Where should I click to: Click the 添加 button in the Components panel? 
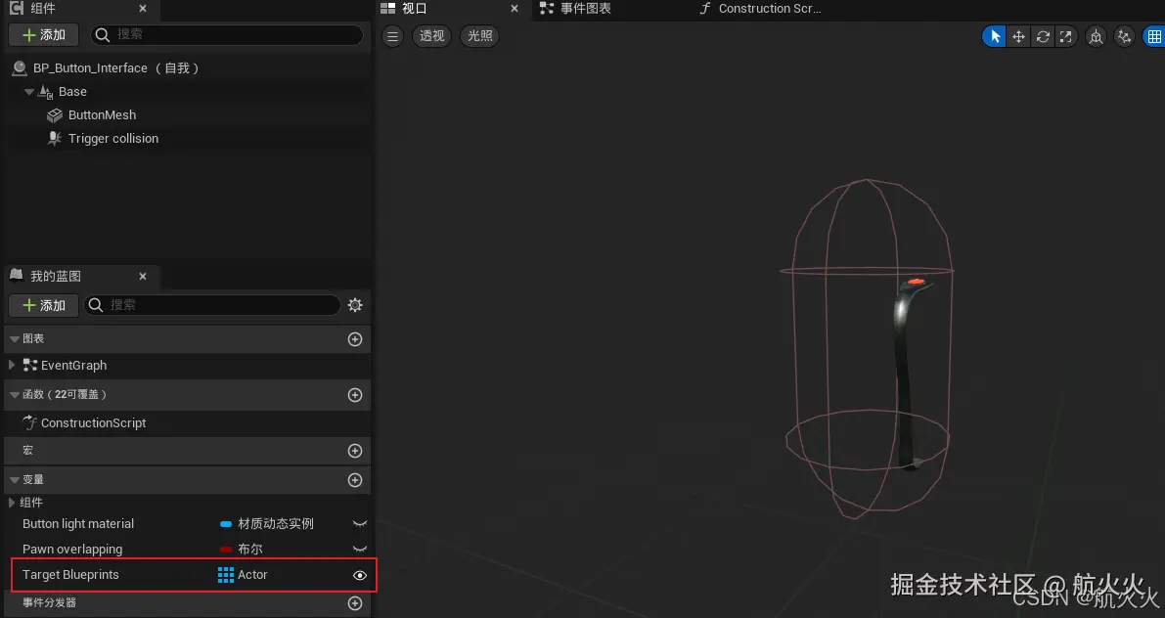pos(43,34)
